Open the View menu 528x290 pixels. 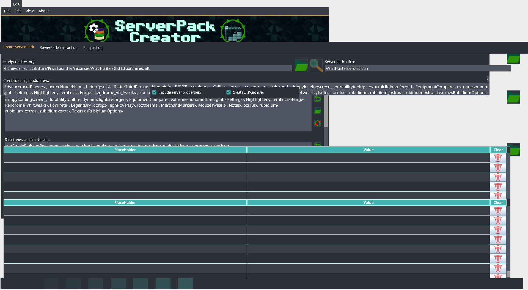coord(29,11)
